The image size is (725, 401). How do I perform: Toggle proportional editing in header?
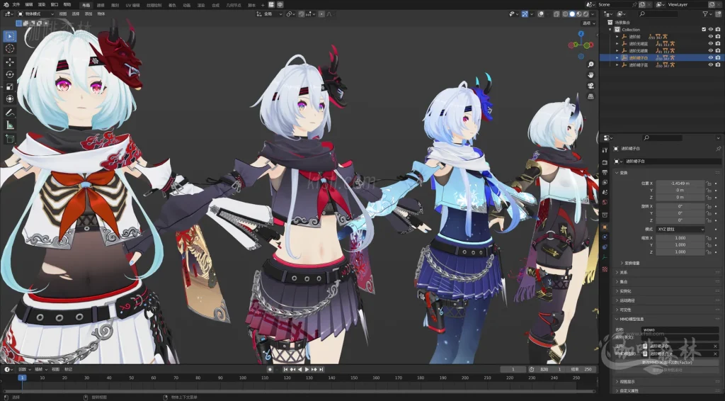point(321,14)
